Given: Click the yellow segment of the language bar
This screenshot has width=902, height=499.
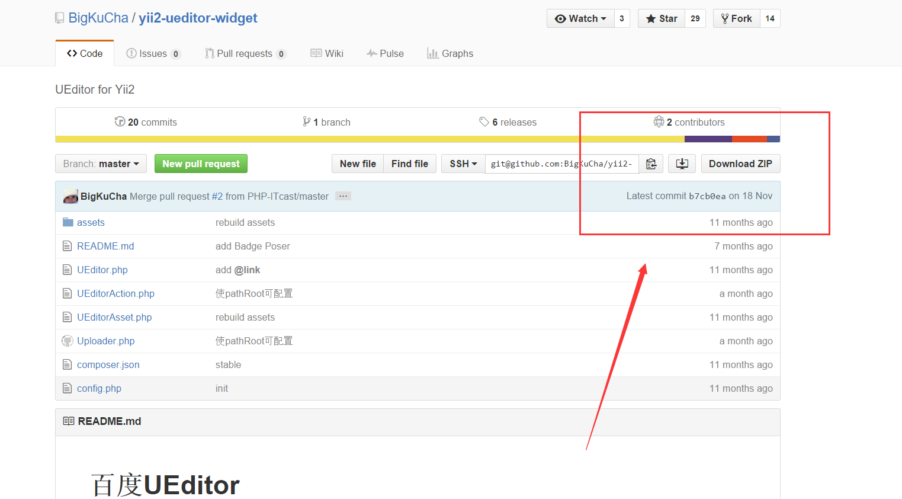Looking at the screenshot, I should click(x=370, y=139).
